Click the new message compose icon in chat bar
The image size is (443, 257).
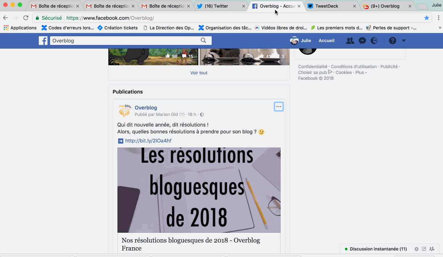point(424,249)
